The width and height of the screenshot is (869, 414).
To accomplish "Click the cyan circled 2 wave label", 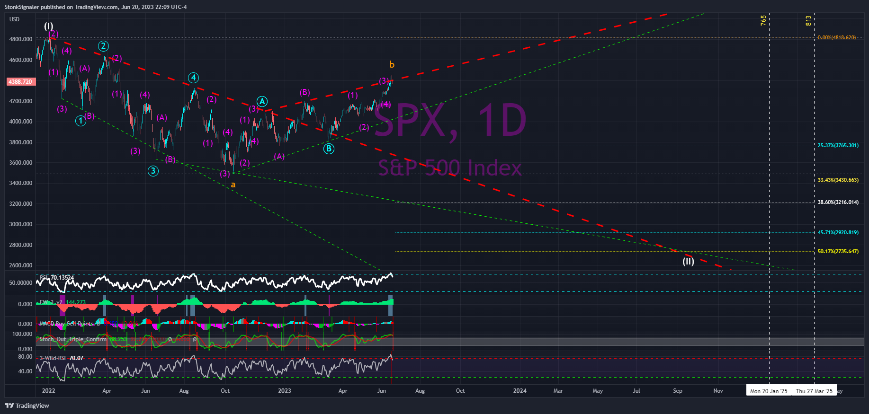I will point(103,46).
